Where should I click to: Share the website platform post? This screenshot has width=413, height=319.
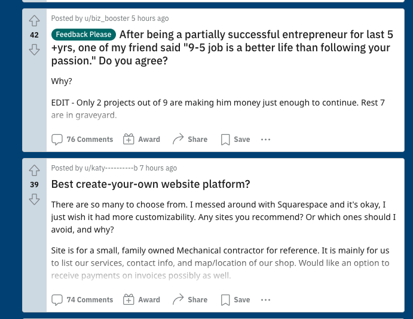tap(190, 300)
